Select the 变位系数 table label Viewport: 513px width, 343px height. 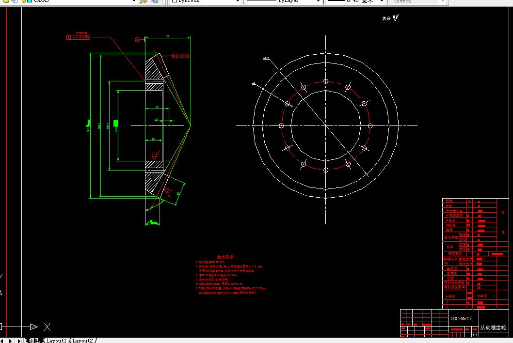[451, 237]
